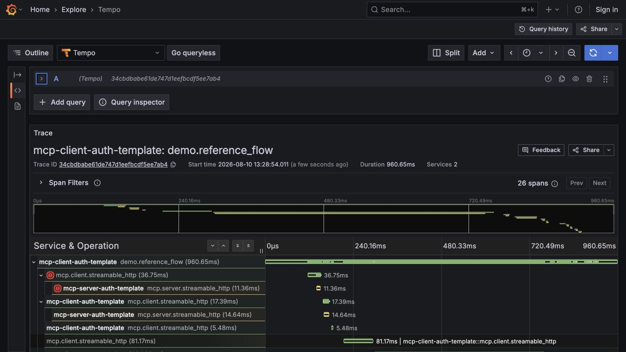626x352 pixels.
Task: Click the Tempo breadcrumb
Action: [109, 9]
